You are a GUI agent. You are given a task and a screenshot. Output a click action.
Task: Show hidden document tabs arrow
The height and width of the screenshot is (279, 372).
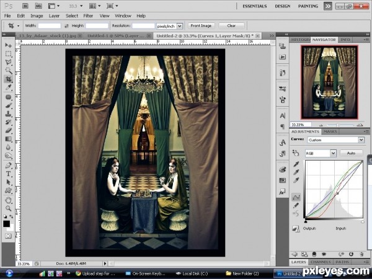click(272, 35)
